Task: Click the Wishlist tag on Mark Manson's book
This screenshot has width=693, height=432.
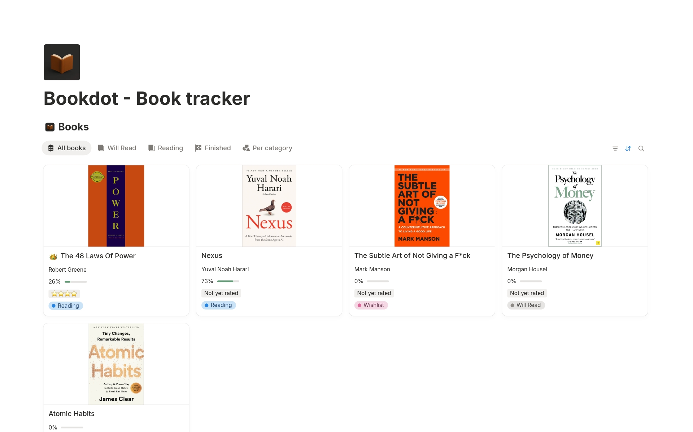Action: [x=371, y=305]
